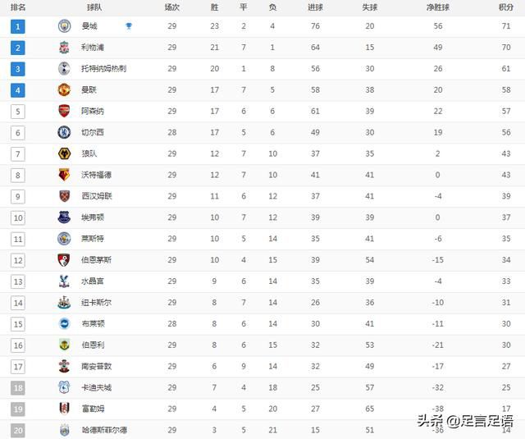The width and height of the screenshot is (525, 439).
Task: Sort by the 积分 column header
Action: [x=506, y=7]
